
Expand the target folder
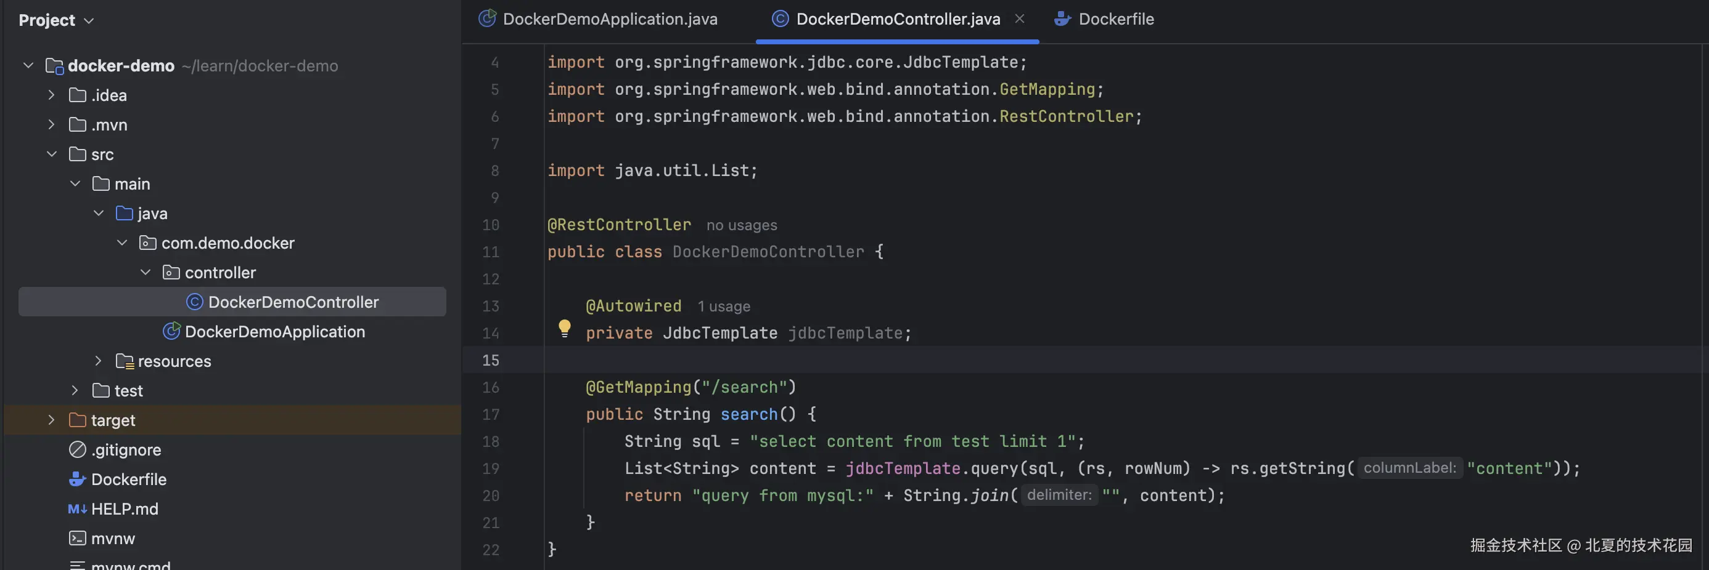(x=51, y=420)
